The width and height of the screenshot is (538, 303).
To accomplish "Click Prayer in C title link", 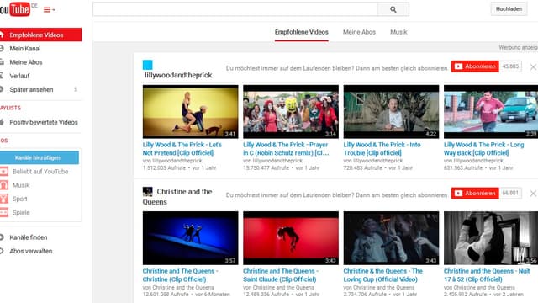I will (x=286, y=149).
